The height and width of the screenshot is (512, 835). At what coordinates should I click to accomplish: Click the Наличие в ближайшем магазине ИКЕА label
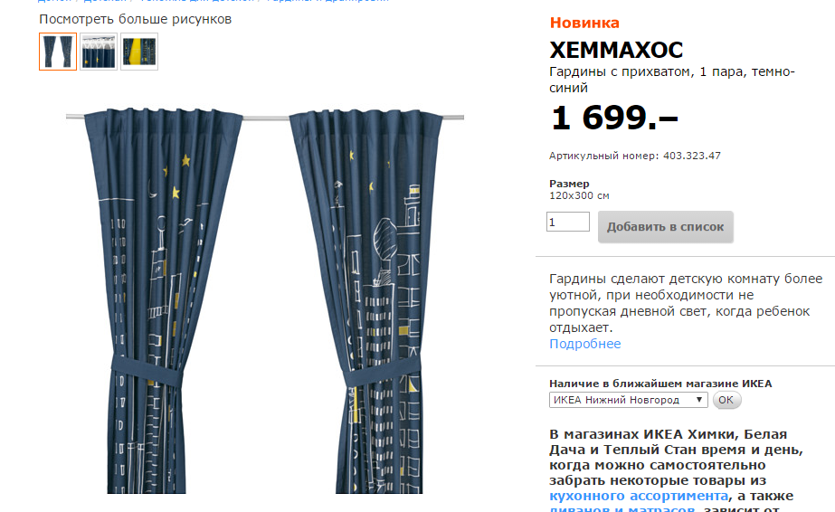660,384
